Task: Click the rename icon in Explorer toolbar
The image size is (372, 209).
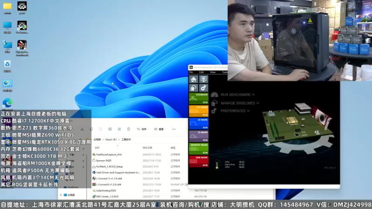Action: (110, 129)
